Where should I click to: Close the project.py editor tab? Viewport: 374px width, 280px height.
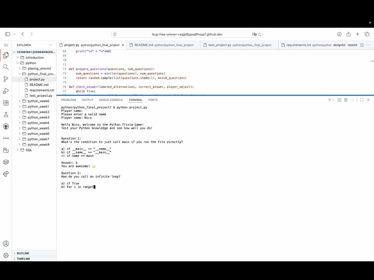point(123,45)
